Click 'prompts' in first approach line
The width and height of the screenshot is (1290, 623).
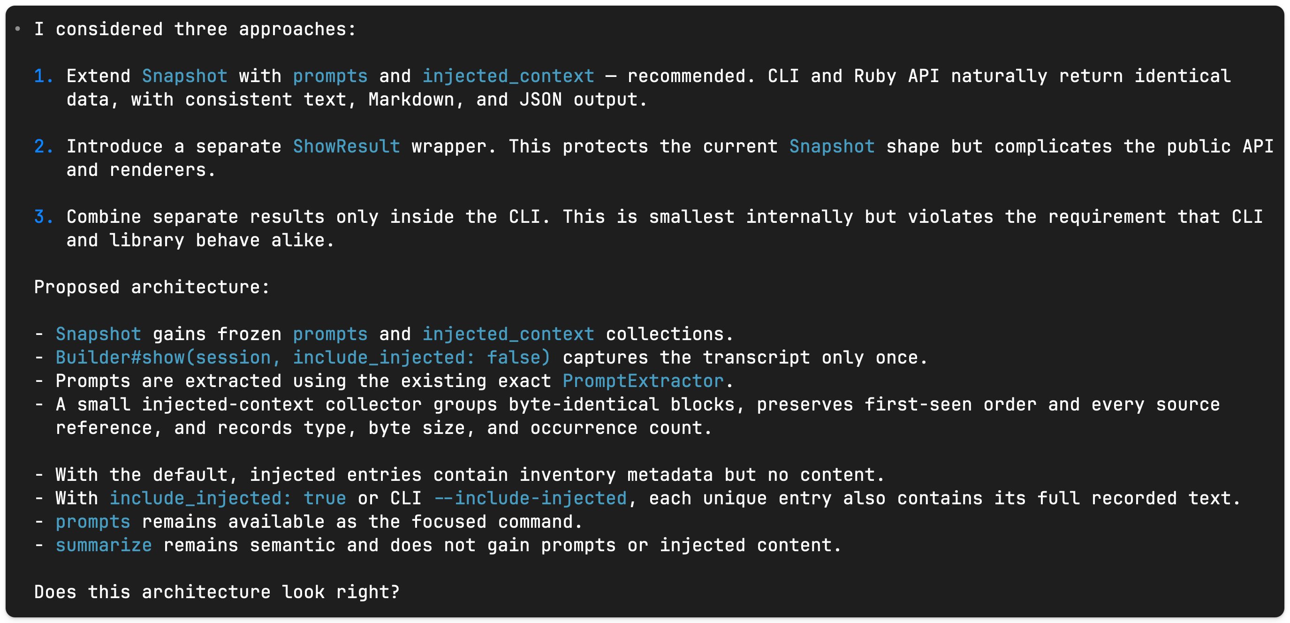[x=331, y=76]
